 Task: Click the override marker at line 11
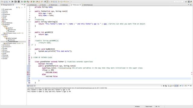28,22
